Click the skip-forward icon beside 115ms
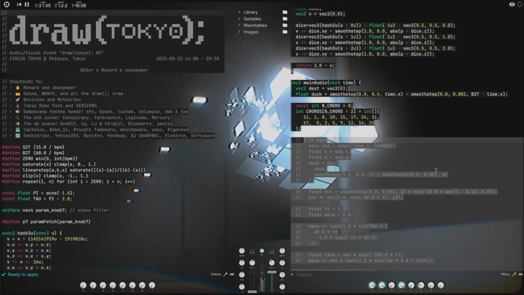The width and height of the screenshot is (524, 295). tap(521, 274)
